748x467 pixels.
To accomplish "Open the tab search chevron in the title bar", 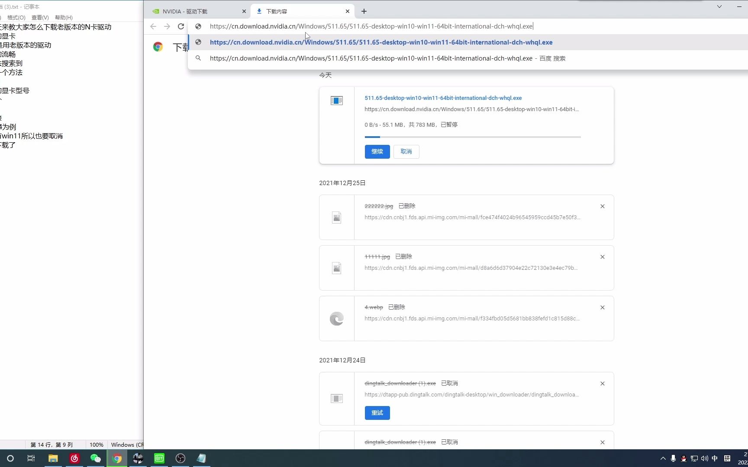I will tap(719, 6).
